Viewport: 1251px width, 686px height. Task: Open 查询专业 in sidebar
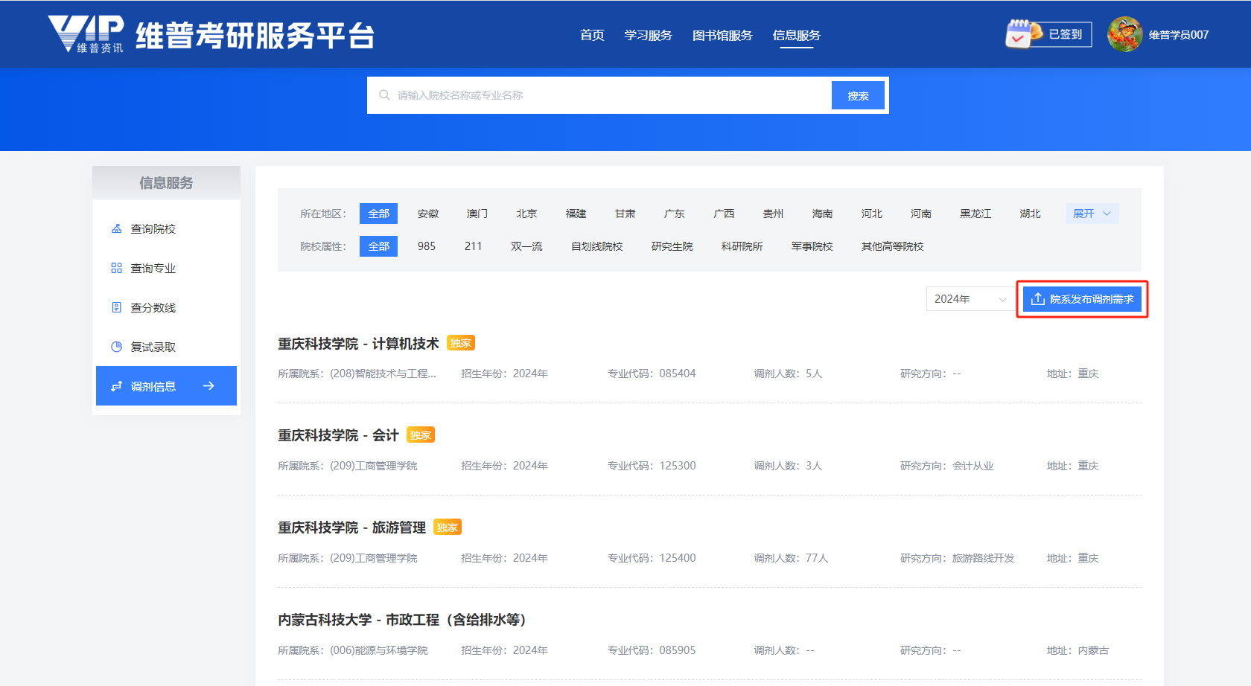(166, 268)
